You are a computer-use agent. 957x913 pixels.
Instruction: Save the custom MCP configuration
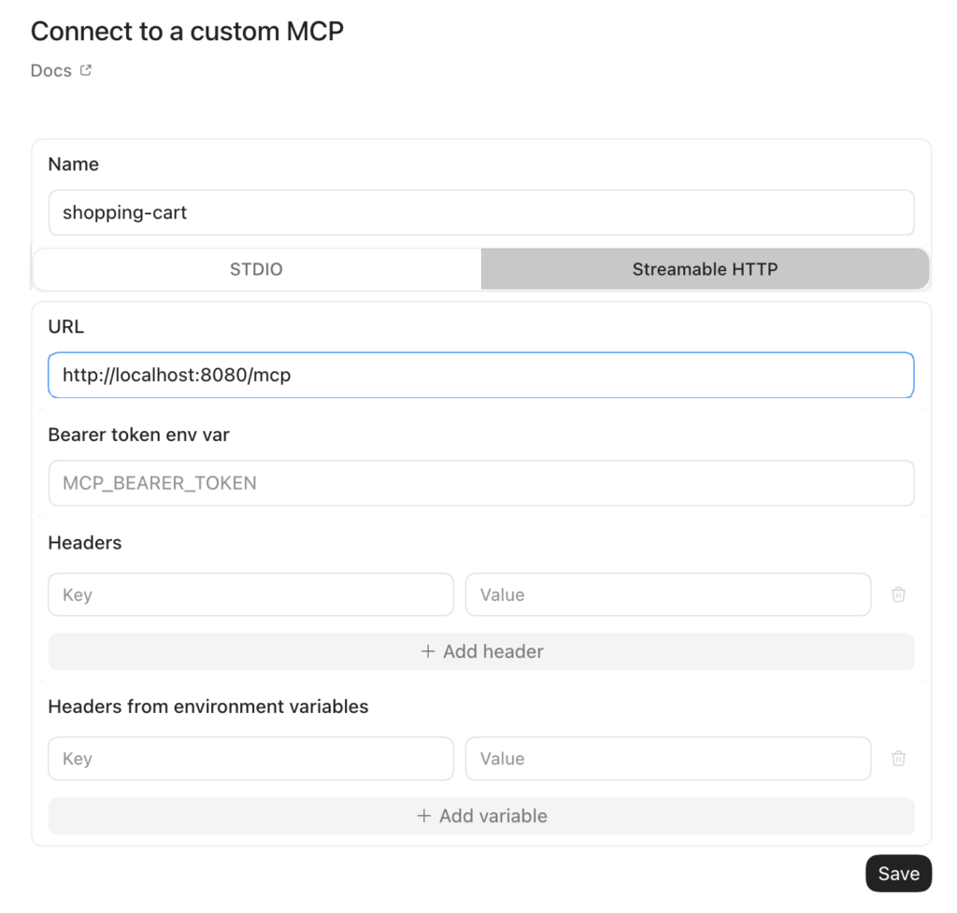(898, 874)
